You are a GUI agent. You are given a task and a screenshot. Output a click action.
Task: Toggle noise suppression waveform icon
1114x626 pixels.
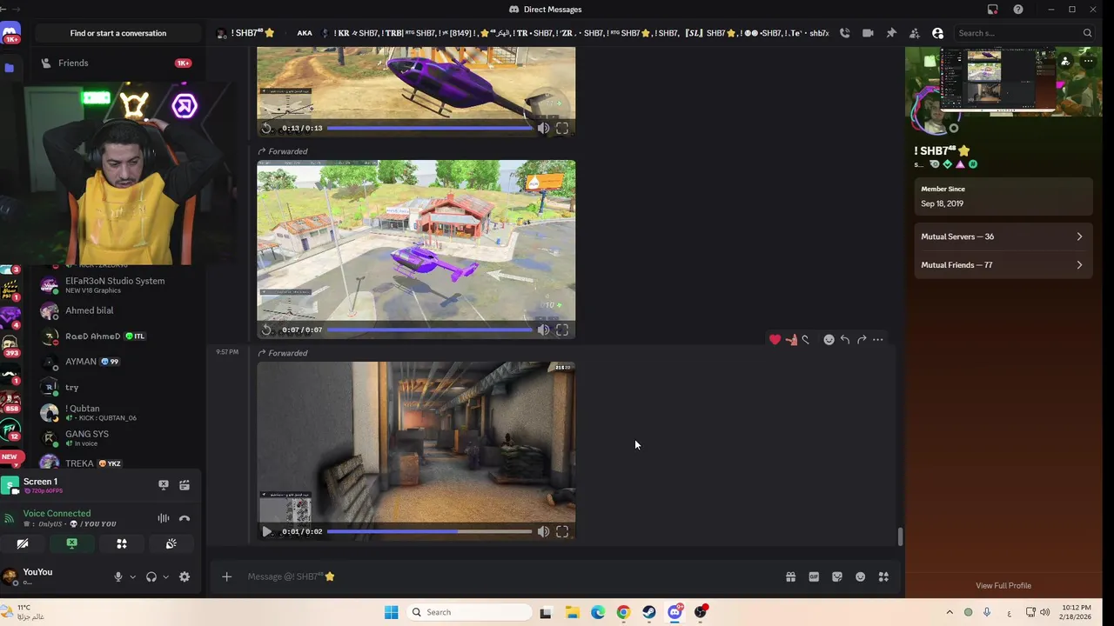(x=163, y=518)
